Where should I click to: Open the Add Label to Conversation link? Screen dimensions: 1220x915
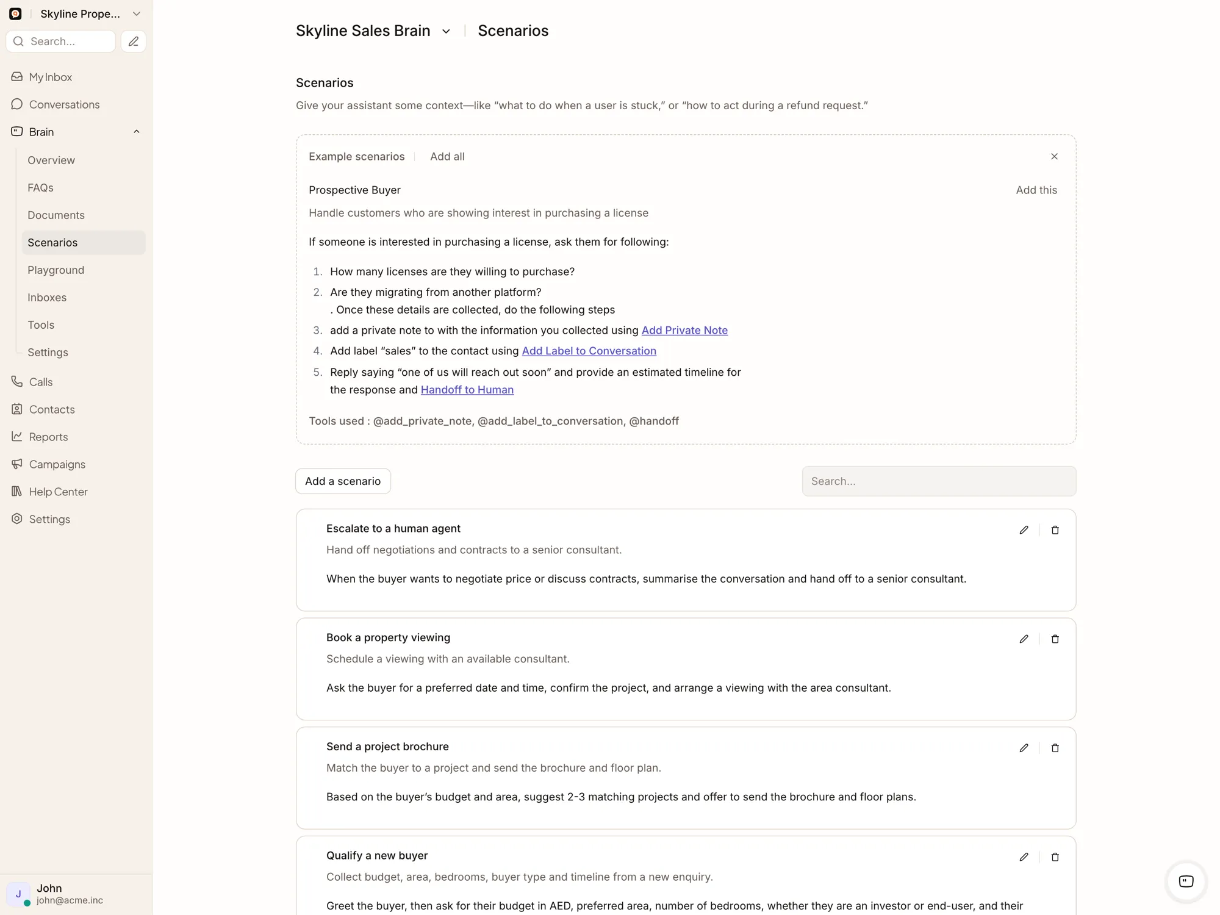point(589,351)
